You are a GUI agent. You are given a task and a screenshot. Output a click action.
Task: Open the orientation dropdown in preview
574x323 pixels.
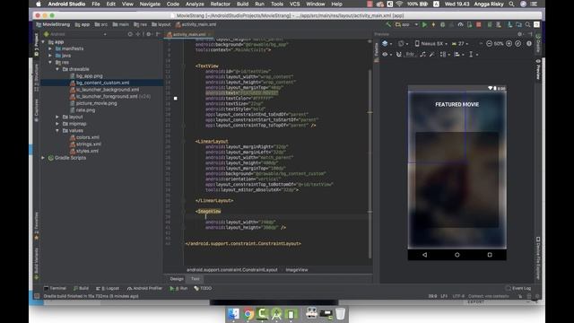(403, 44)
